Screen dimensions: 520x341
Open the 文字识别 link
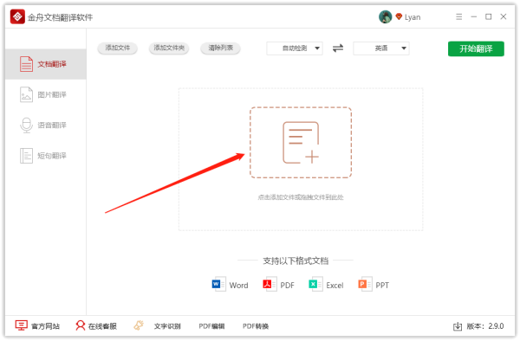167,326
